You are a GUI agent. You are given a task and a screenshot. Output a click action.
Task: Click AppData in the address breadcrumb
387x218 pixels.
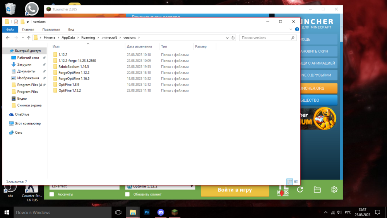click(68, 38)
